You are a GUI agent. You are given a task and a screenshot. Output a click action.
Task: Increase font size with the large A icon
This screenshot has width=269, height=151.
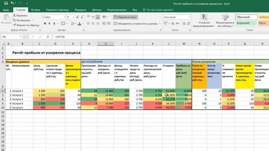[77, 17]
